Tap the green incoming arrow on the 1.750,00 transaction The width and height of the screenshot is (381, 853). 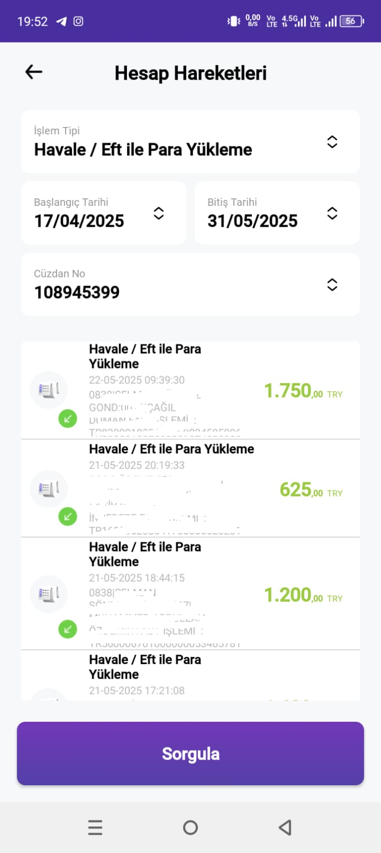coord(68,419)
